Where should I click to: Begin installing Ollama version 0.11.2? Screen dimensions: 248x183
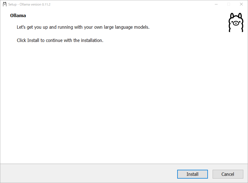click(192, 174)
